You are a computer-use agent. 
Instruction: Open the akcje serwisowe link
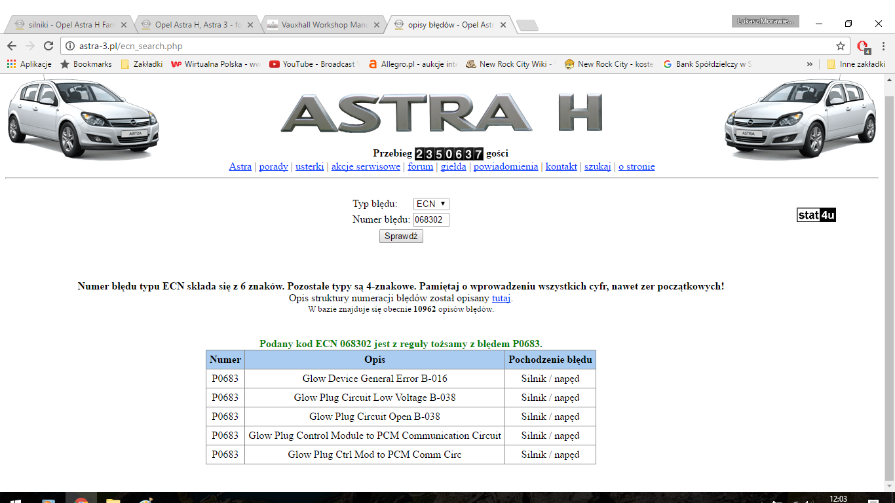[366, 166]
